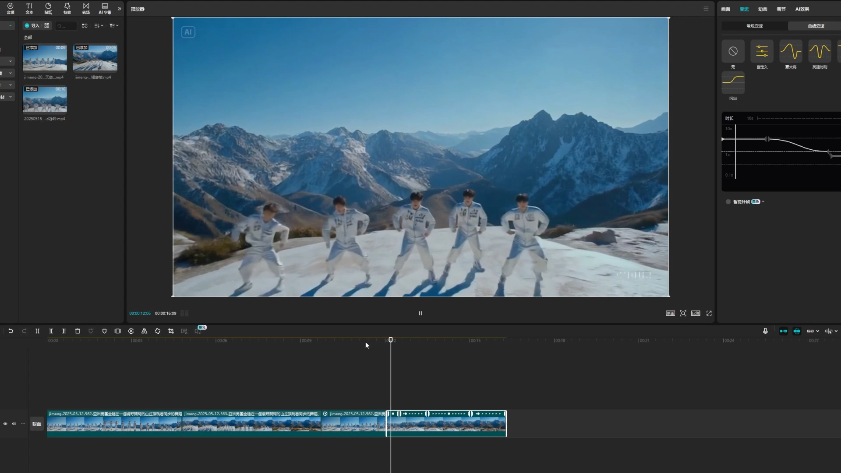Mute the main track audio
Image resolution: width=841 pixels, height=473 pixels.
14,424
